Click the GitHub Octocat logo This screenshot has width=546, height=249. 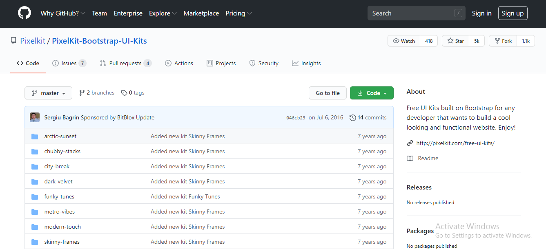point(24,13)
